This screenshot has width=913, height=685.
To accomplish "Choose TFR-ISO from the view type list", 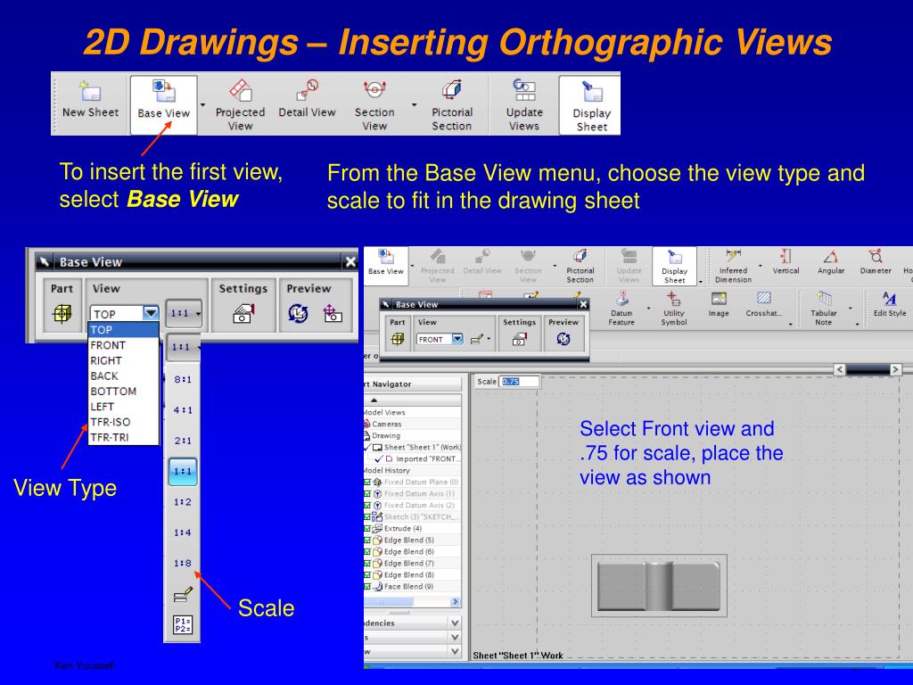I will point(123,422).
